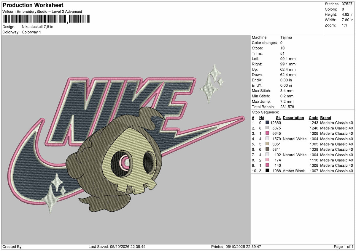The image size is (356, 251).
Task: Click stitch count 5645 in stop row 3
Action: [276, 133]
